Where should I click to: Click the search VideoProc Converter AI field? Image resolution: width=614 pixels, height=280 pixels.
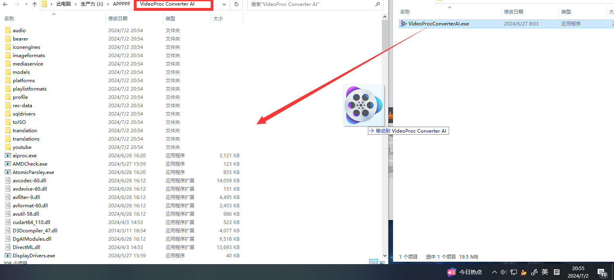tap(311, 4)
